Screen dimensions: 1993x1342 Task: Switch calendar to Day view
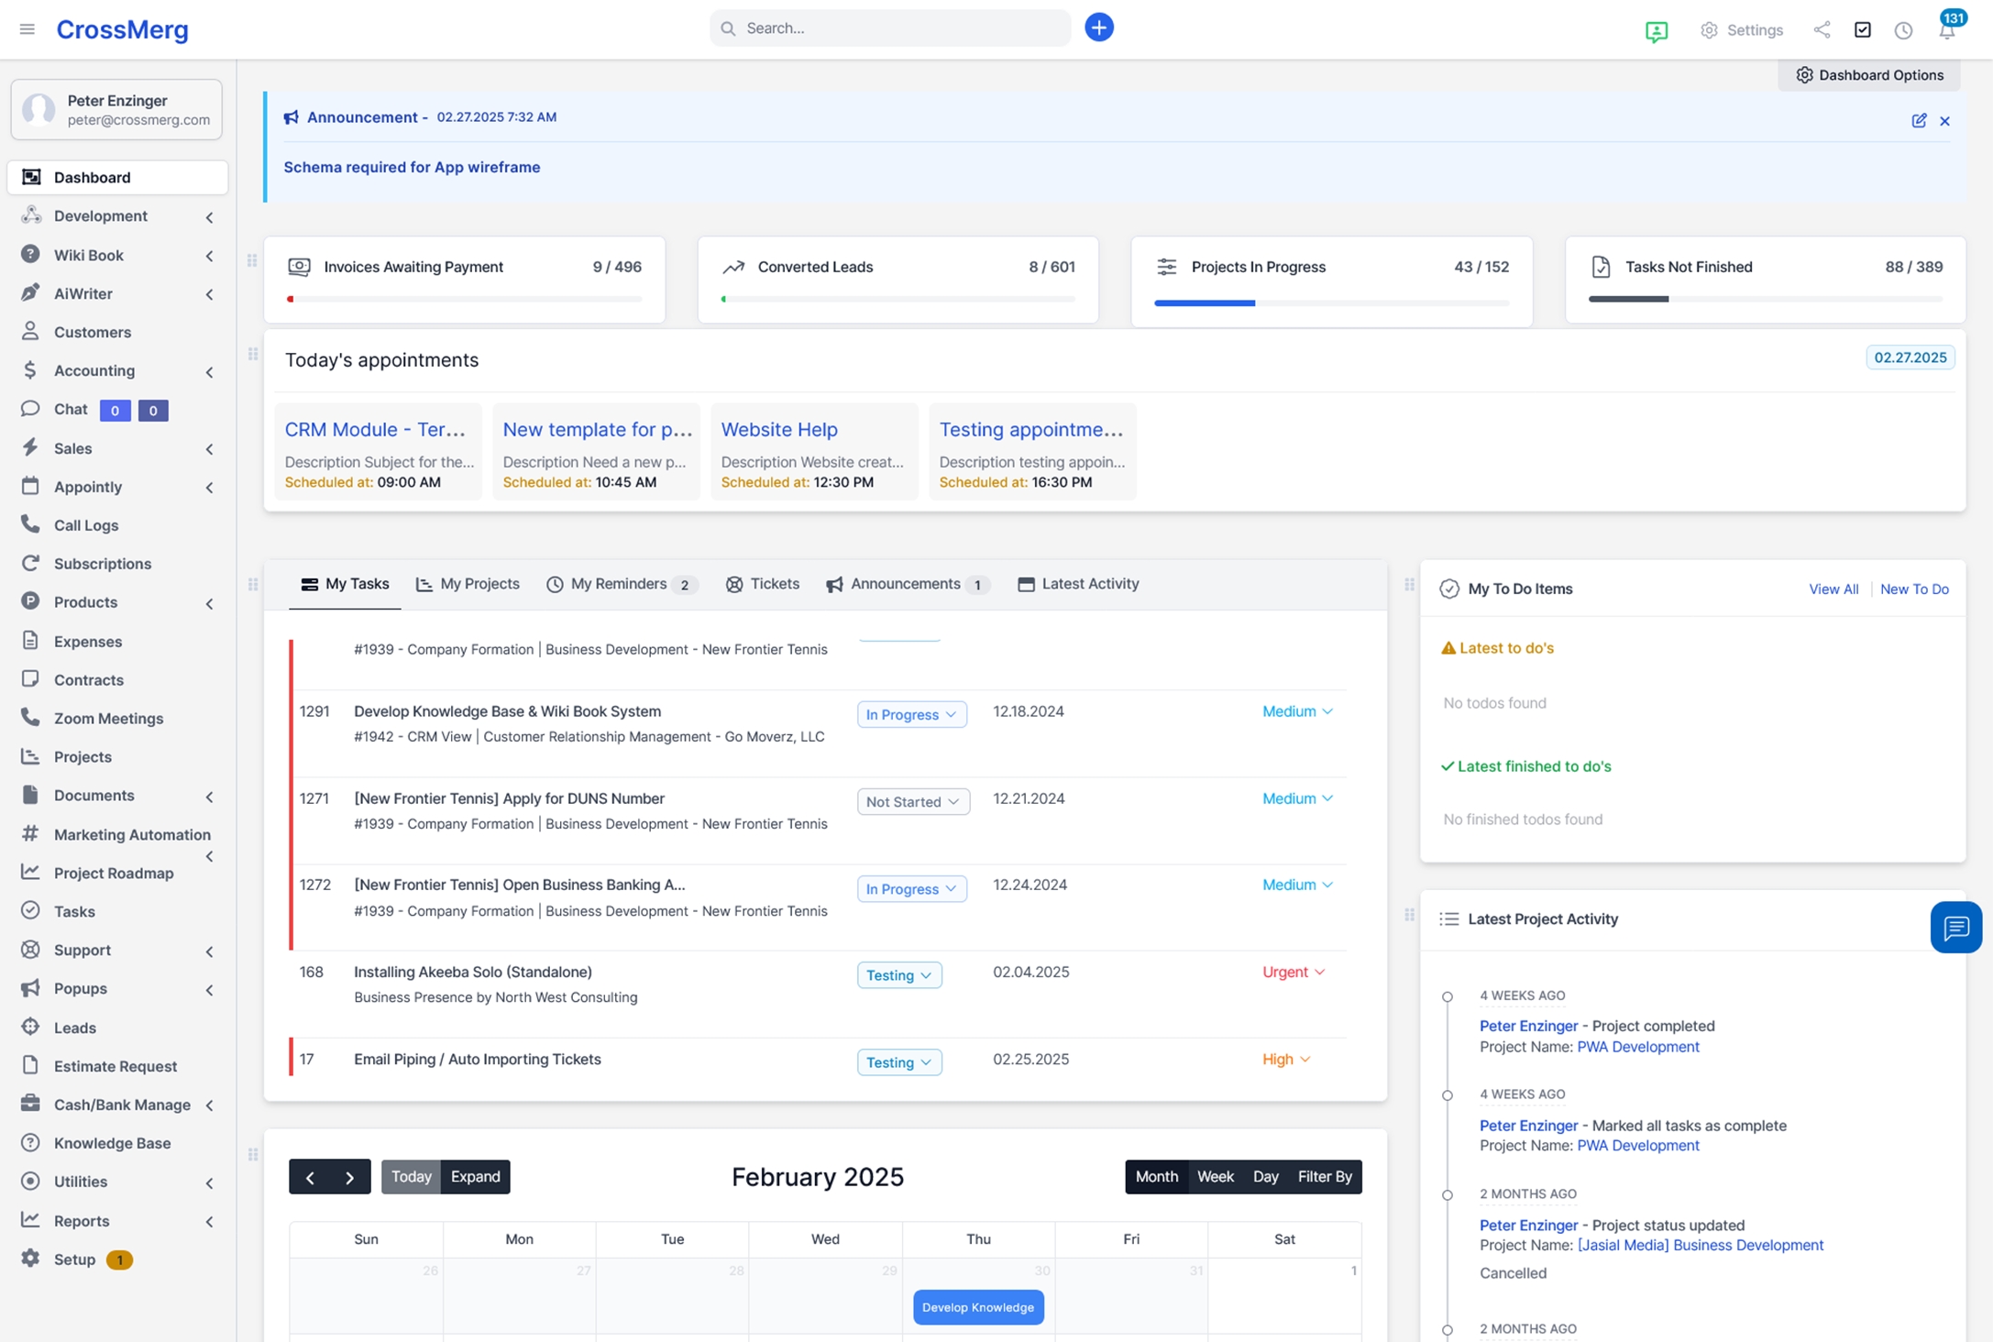tap(1265, 1176)
